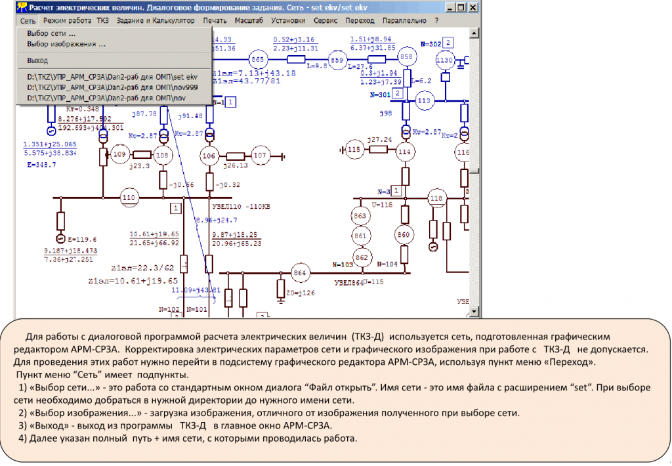
Task: Expand the "Режим работы" menu
Action: (x=67, y=20)
